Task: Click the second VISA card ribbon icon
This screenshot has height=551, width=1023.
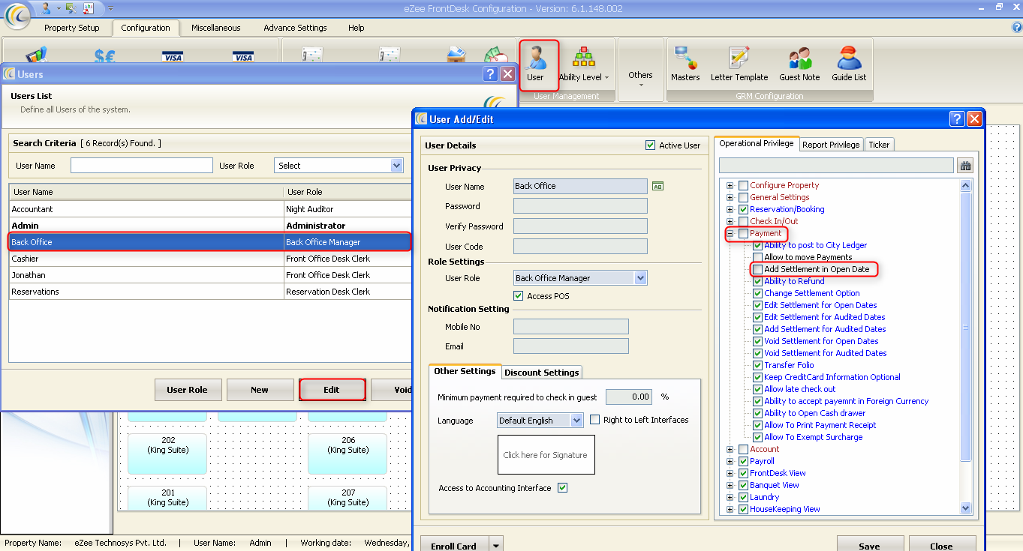Action: pyautogui.click(x=242, y=57)
